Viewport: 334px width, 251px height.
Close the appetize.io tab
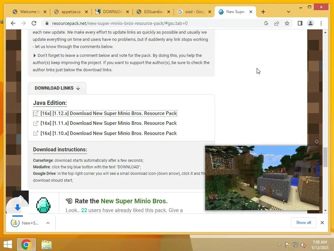(x=86, y=12)
